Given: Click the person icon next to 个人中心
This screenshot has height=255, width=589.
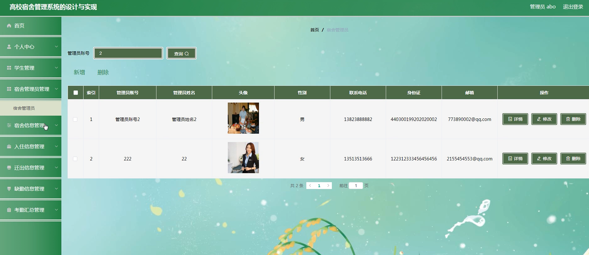Looking at the screenshot, I should [9, 47].
